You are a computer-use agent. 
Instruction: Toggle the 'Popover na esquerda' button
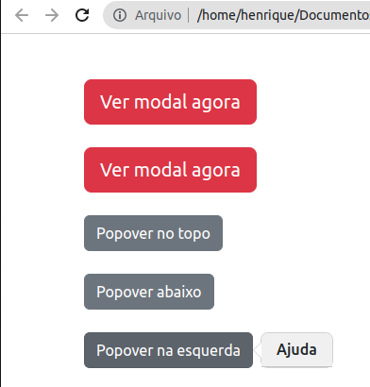coord(168,350)
